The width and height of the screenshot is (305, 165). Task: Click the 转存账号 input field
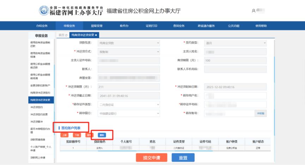(229, 113)
